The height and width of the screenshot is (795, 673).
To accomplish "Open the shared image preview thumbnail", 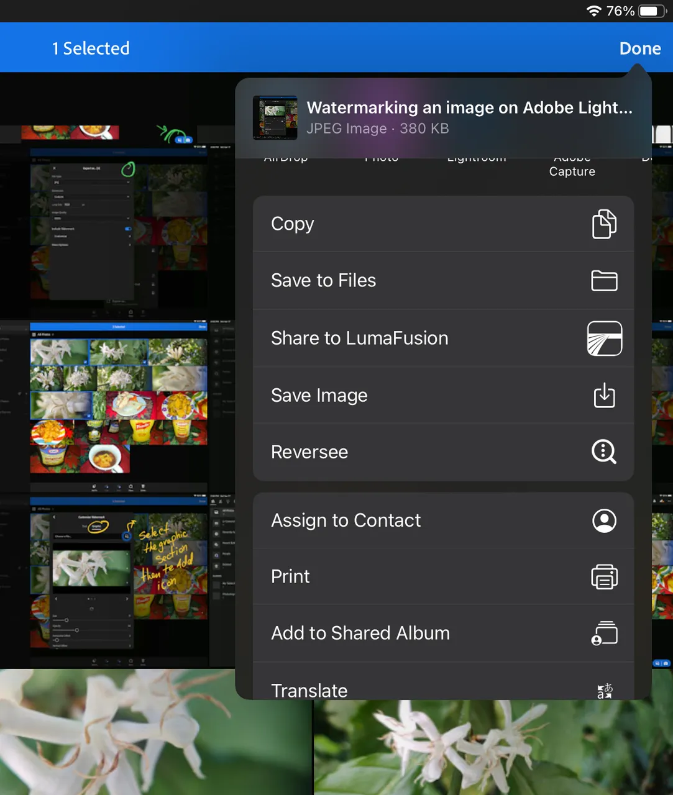I will (275, 117).
